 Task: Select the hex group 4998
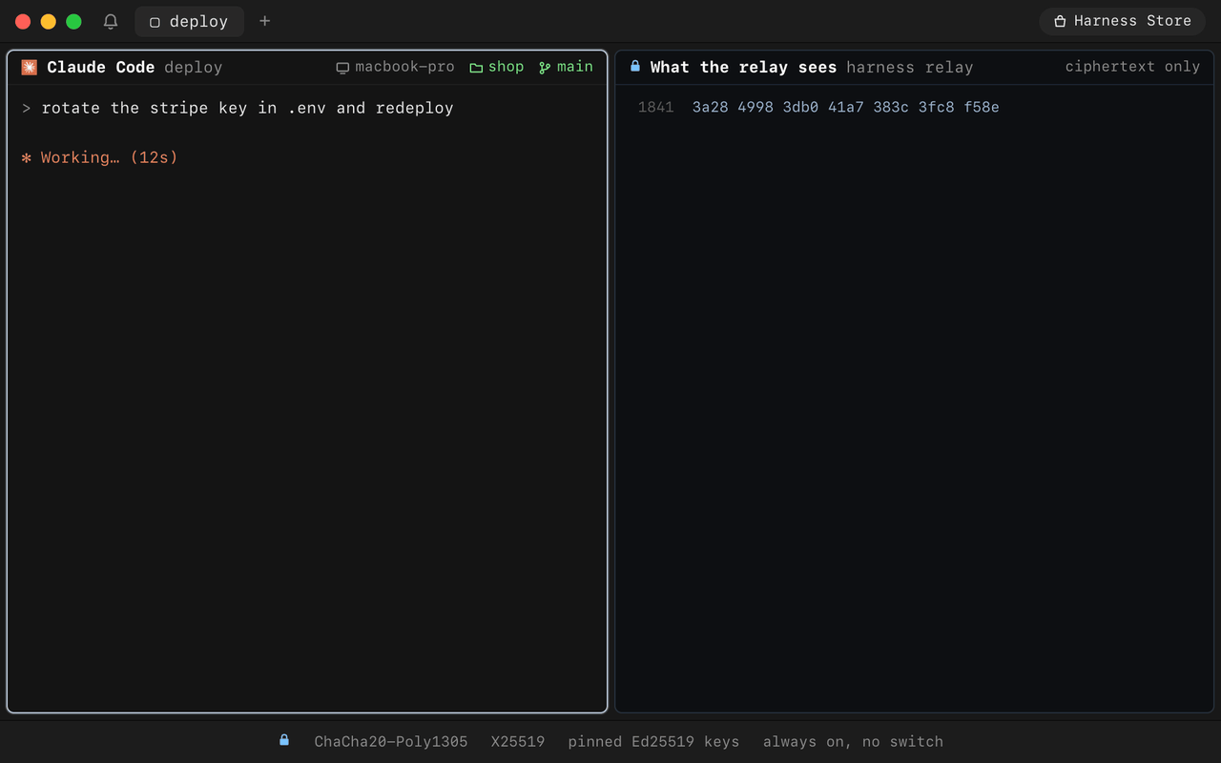(x=755, y=108)
